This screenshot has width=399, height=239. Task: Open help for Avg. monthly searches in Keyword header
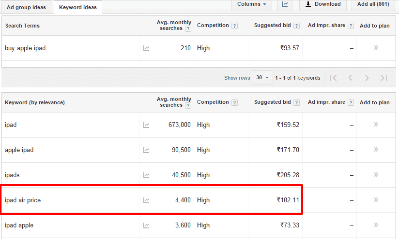point(188,106)
